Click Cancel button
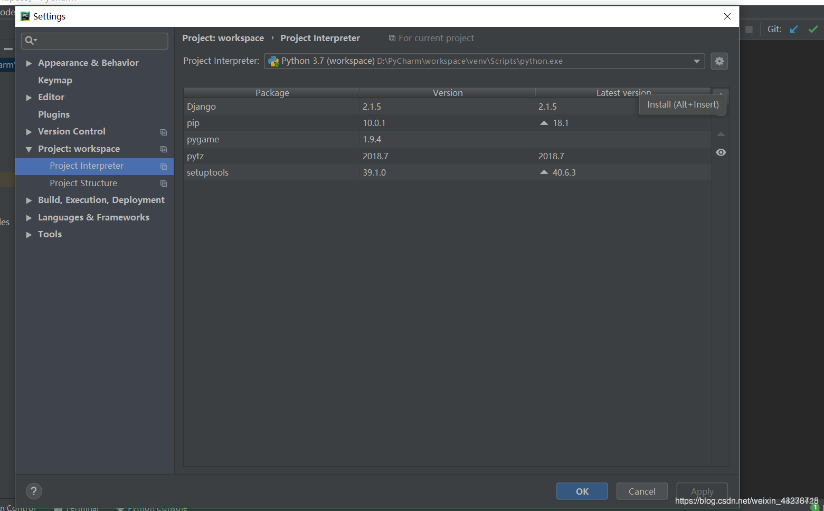 [x=642, y=491]
